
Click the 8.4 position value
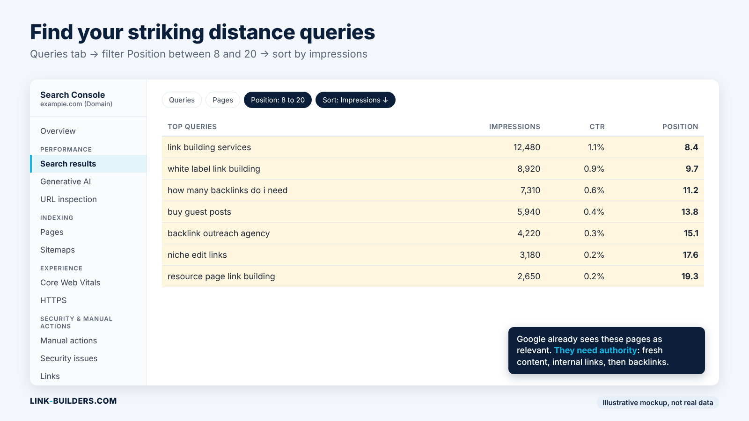pos(691,147)
